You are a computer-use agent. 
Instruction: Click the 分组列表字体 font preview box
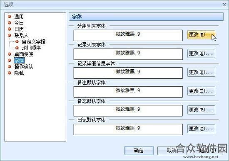click(x=128, y=35)
